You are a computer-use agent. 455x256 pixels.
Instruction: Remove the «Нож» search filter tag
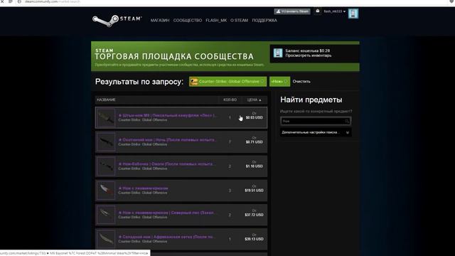click(x=286, y=82)
